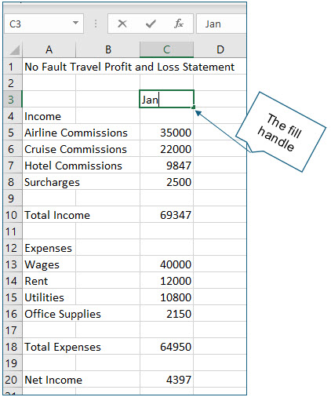Select row 19 header

pyautogui.click(x=13, y=363)
